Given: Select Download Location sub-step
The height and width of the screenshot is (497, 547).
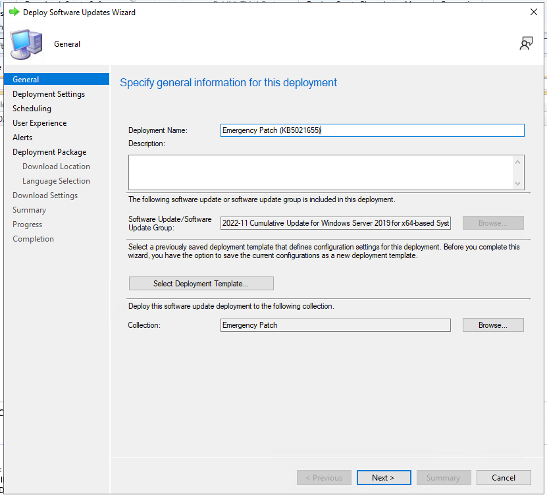Looking at the screenshot, I should click(56, 167).
